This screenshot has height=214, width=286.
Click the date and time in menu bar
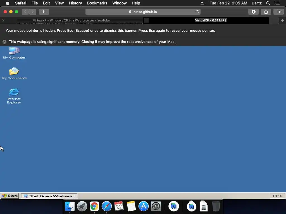[228, 3]
